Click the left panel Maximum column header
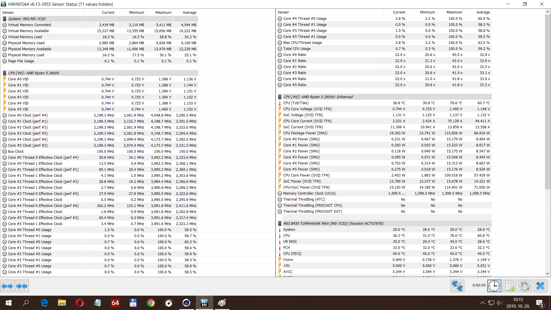Image resolution: width=551 pixels, height=310 pixels. click(159, 12)
